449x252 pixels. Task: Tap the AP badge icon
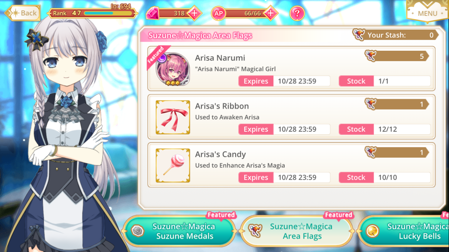(219, 13)
